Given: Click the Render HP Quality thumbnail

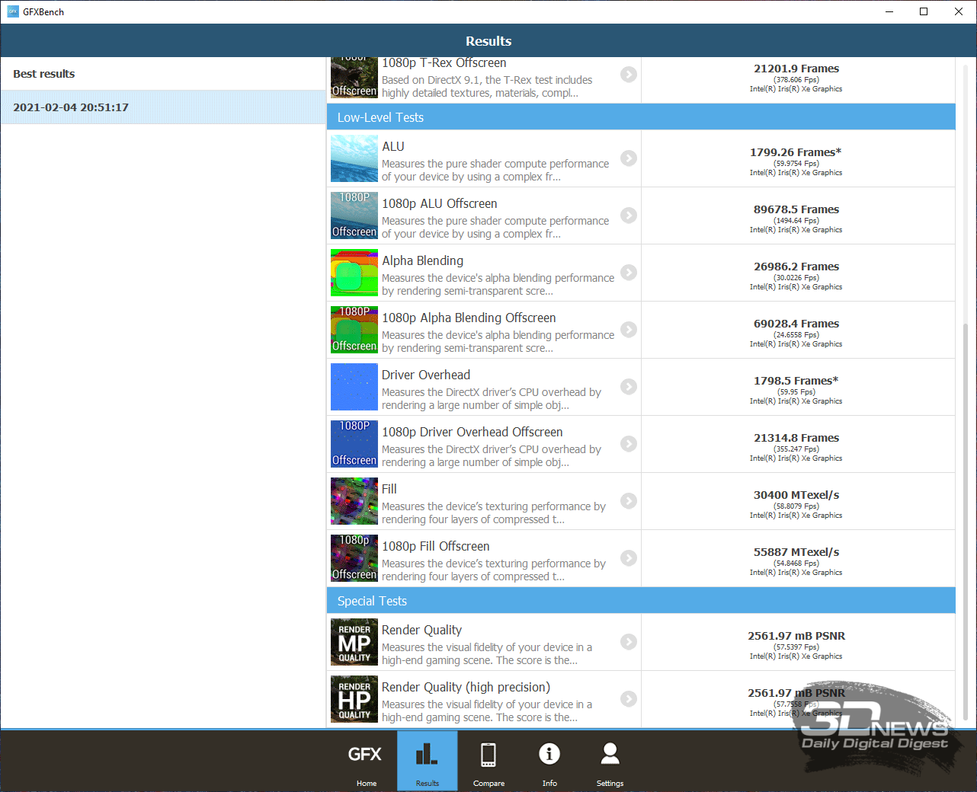Looking at the screenshot, I should point(354,699).
